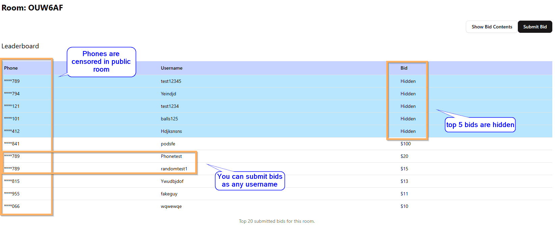This screenshot has width=555, height=240.
Task: Click phone ****841
Action: (12, 144)
